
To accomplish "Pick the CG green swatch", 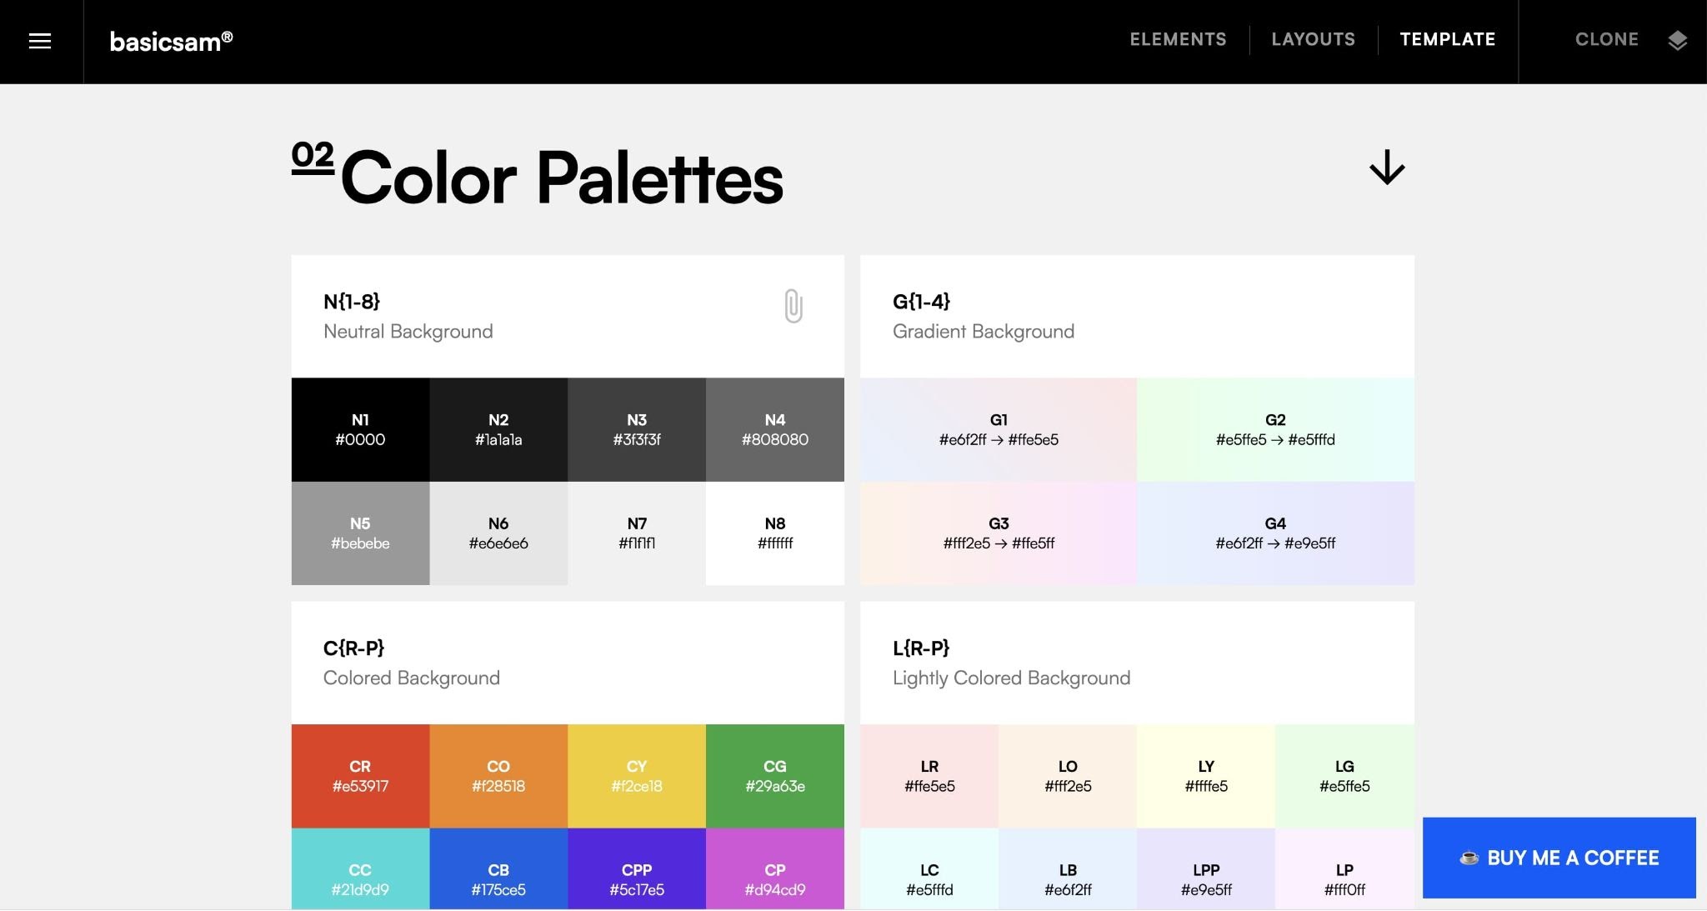I will pos(774,775).
